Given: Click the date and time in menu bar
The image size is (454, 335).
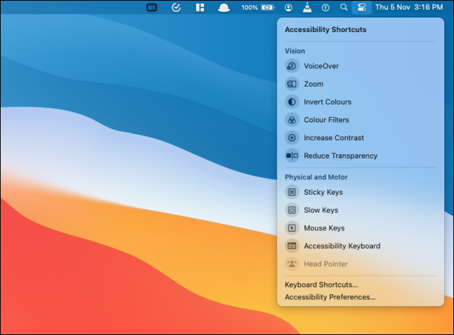Looking at the screenshot, I should 409,7.
